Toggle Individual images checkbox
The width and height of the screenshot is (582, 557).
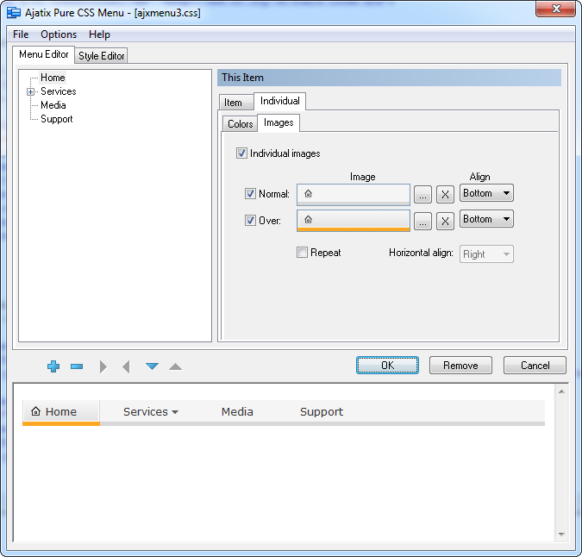tap(241, 153)
